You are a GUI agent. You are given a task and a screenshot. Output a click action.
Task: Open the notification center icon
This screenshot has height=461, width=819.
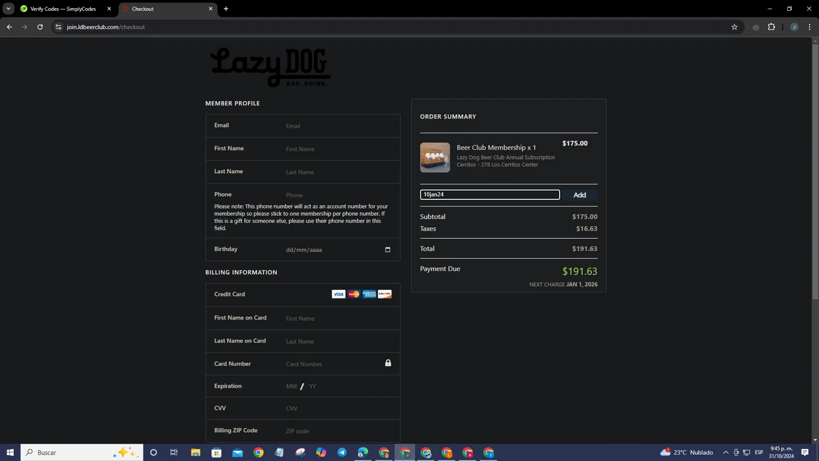coord(805,452)
